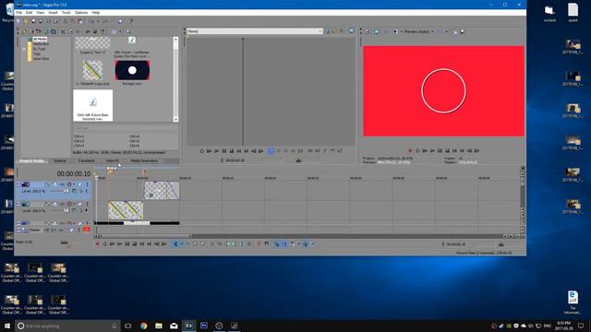Toggle Loop Playback in the Trimmer
This screenshot has width=591, height=332.
point(201,151)
